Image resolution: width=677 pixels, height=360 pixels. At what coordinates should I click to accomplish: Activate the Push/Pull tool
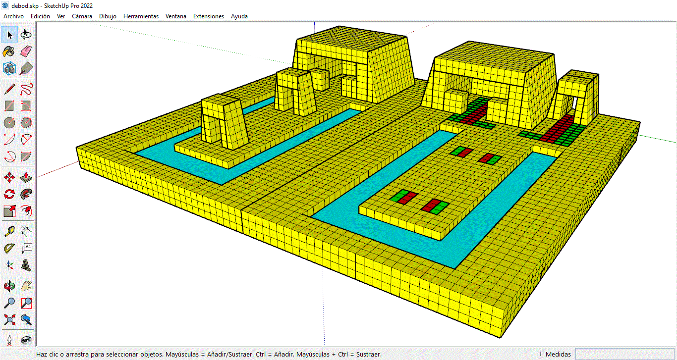(x=27, y=177)
